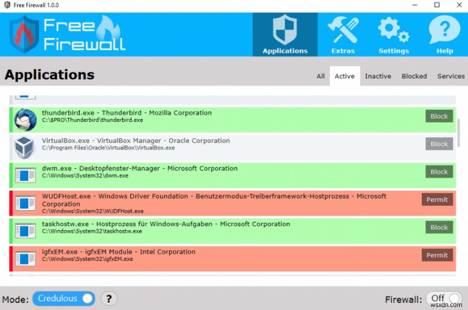Click the VirtualBox cube icon
Screen dimensions: 468x310
click(24, 147)
